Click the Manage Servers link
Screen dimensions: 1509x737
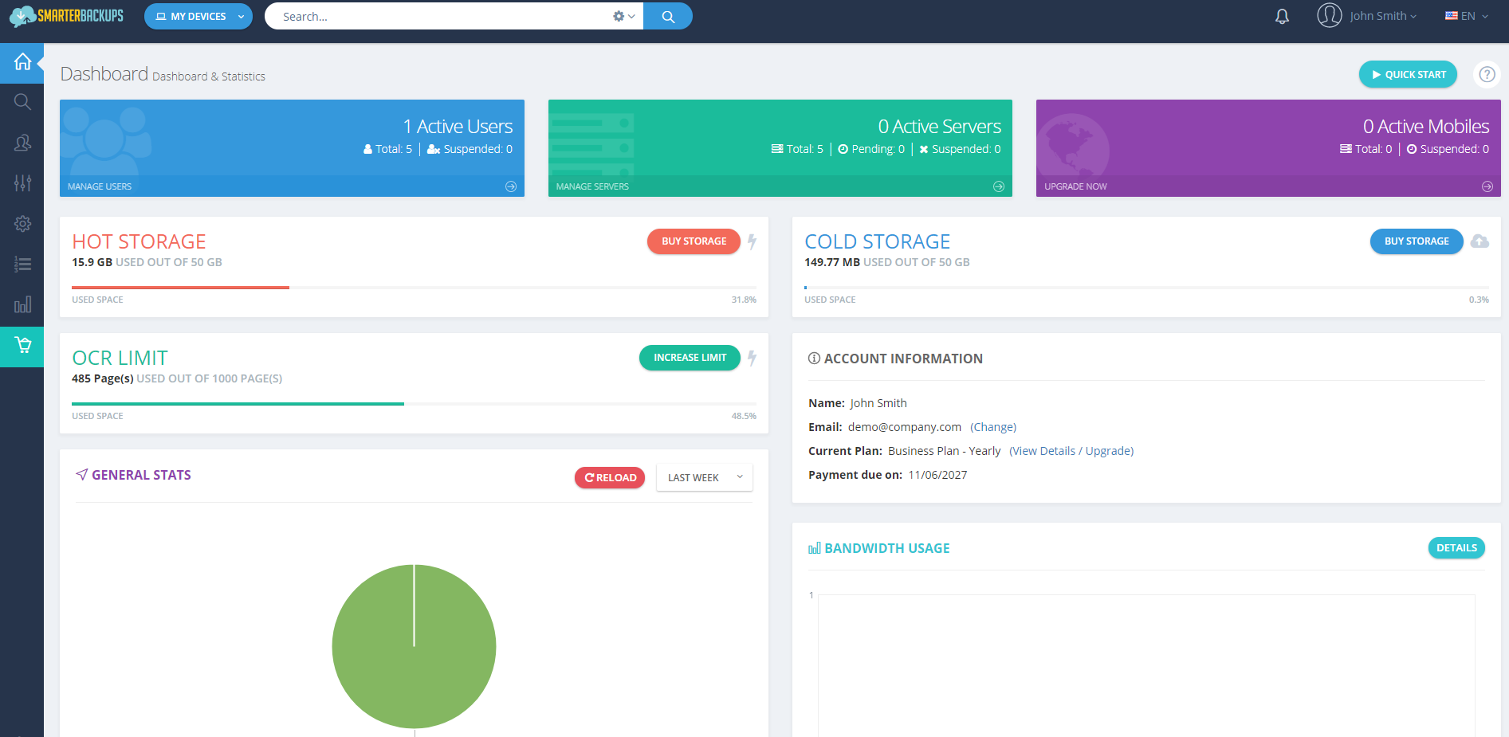(592, 186)
